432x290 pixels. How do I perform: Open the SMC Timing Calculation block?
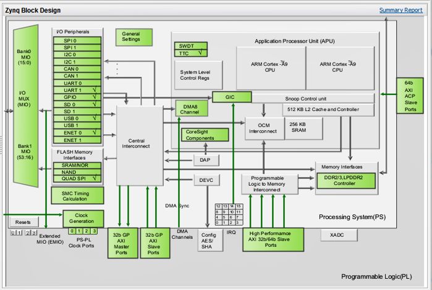77,196
